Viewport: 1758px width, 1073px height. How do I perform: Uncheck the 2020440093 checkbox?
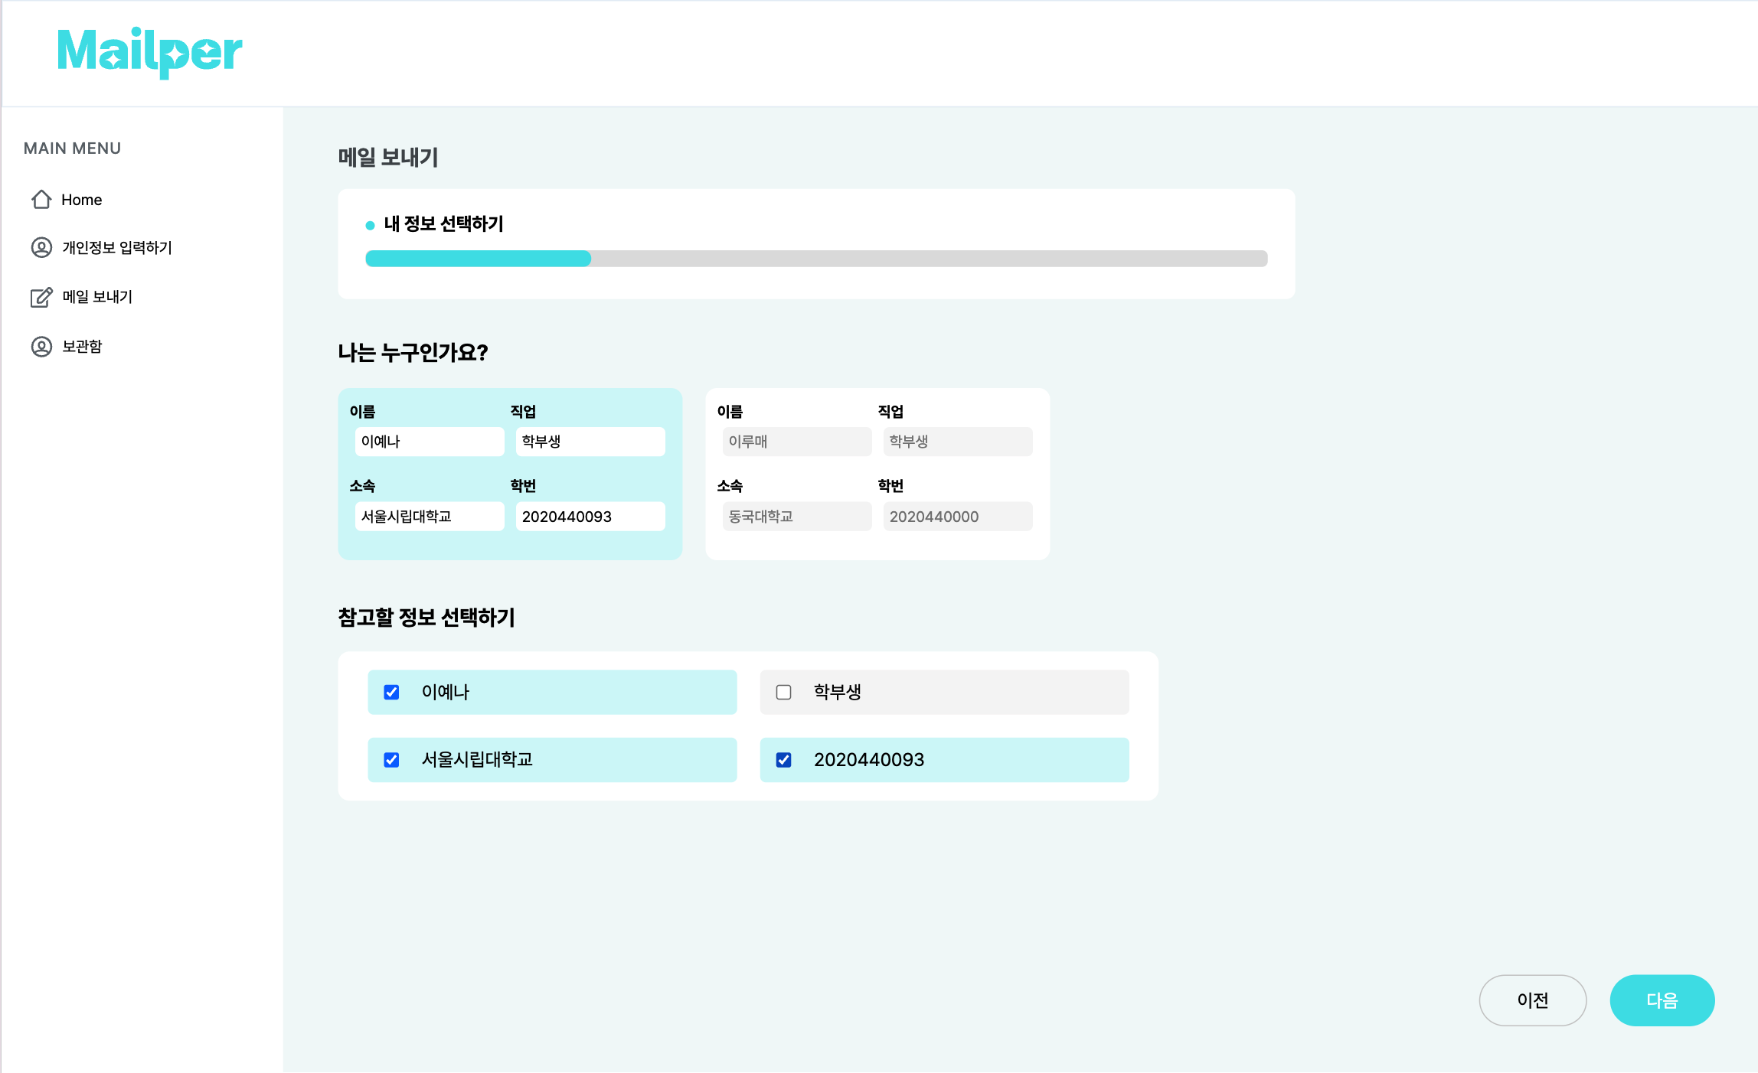click(783, 760)
